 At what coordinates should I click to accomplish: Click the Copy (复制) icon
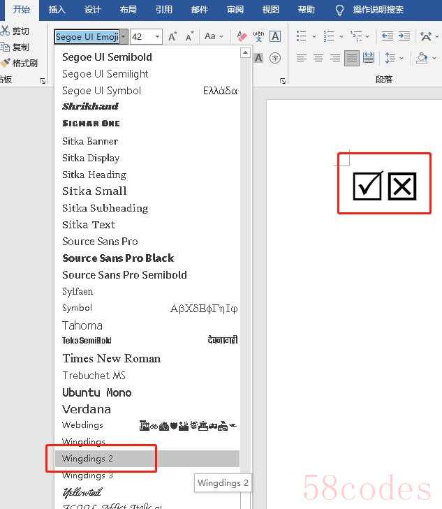(x=5, y=47)
